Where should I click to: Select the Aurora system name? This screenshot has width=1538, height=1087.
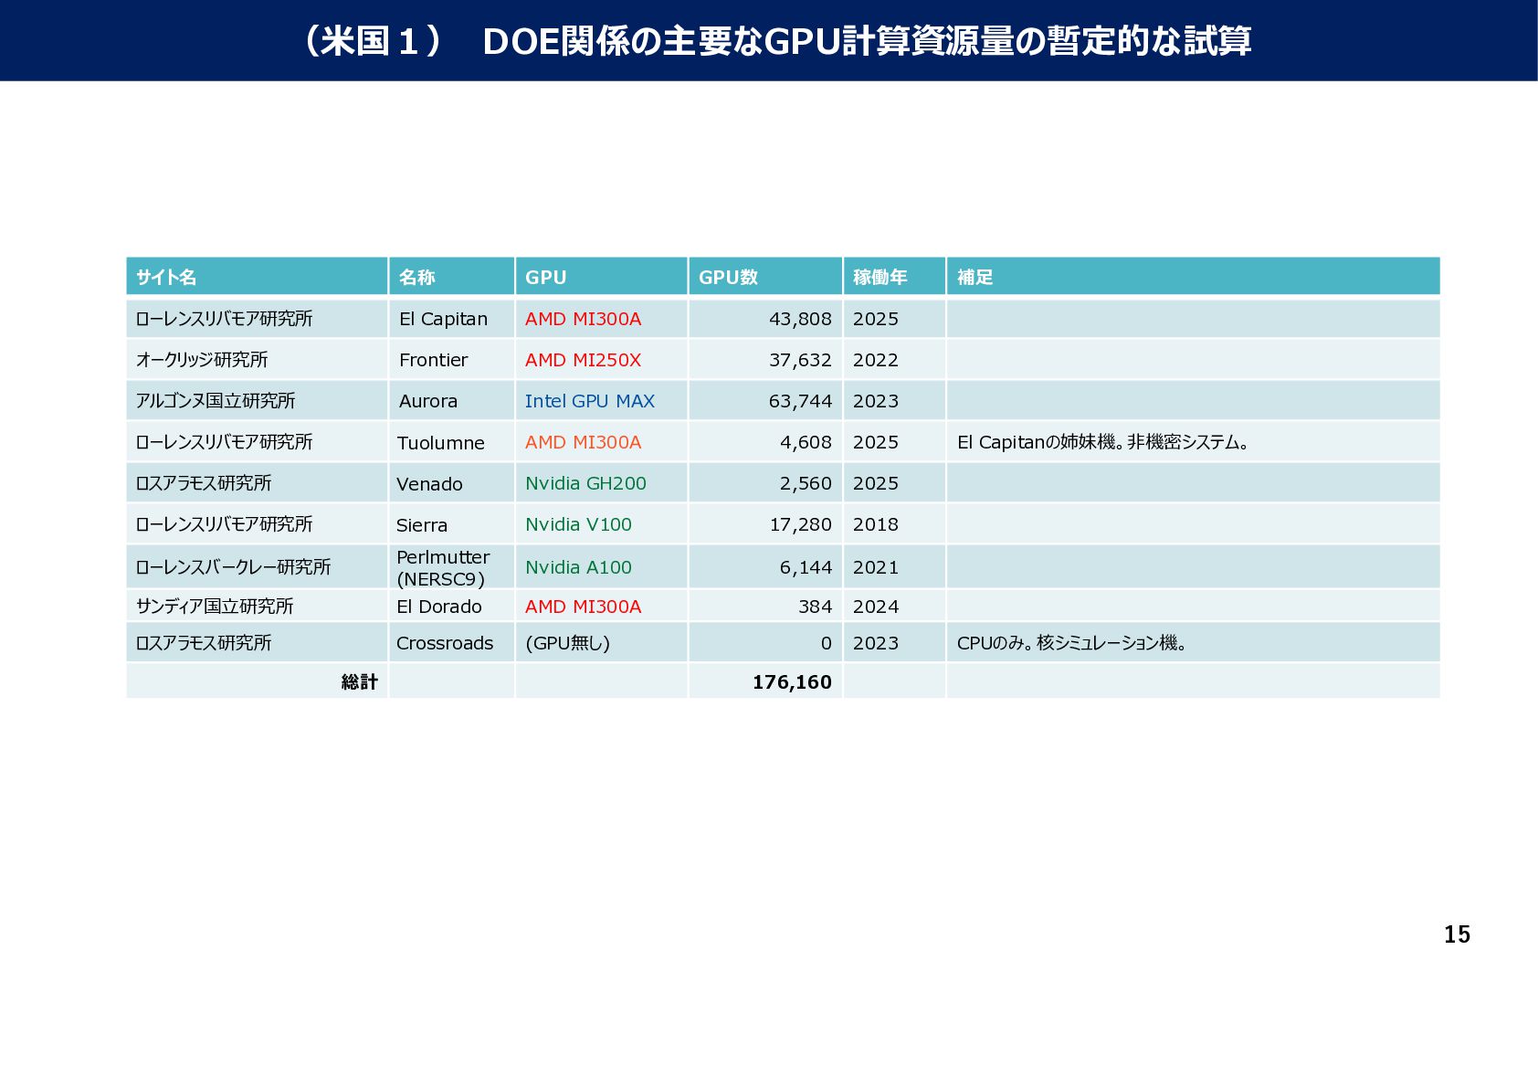coord(428,401)
